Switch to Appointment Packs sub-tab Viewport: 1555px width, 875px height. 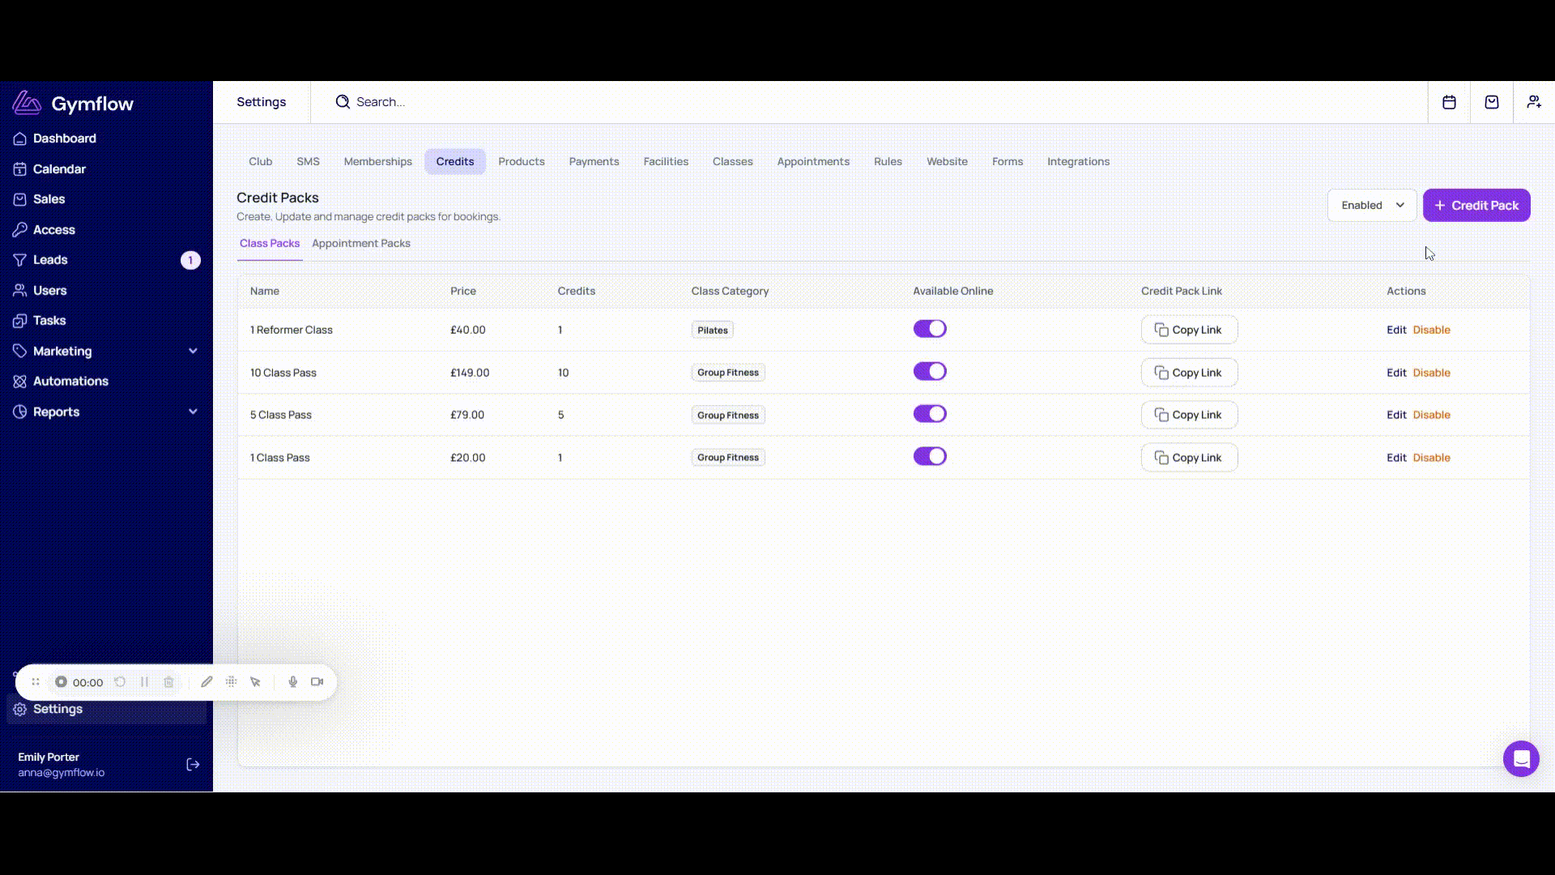(361, 244)
